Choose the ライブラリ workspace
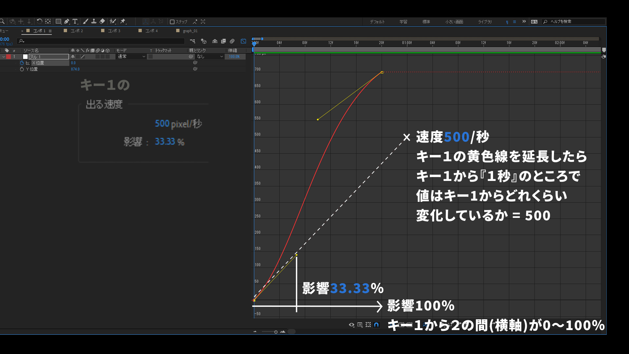Image resolution: width=629 pixels, height=354 pixels. tap(485, 22)
